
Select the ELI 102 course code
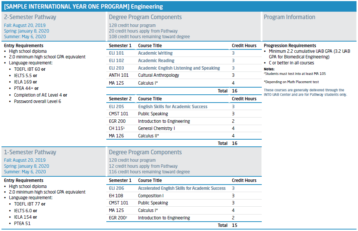click(116, 61)
